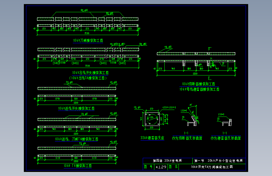The image size is (272, 176).
Task: Click the "图名" cell in title block
Action: 173,167
